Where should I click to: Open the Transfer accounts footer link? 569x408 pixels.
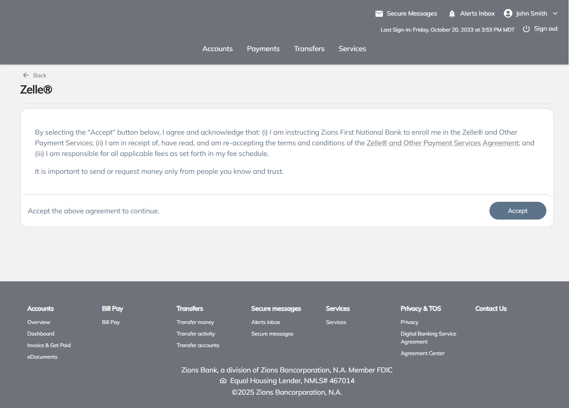[x=198, y=345]
